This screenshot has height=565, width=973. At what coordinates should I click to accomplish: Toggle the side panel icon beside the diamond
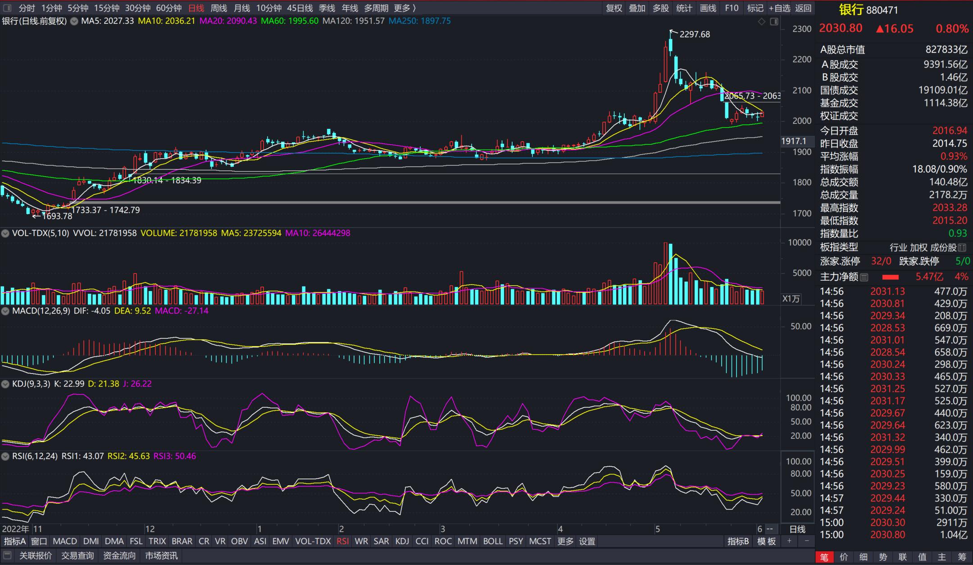click(774, 22)
